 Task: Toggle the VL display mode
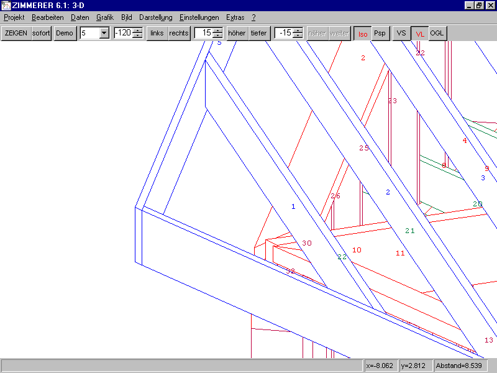[x=420, y=34]
